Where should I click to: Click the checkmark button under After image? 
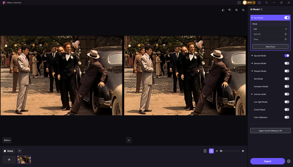[129, 140]
